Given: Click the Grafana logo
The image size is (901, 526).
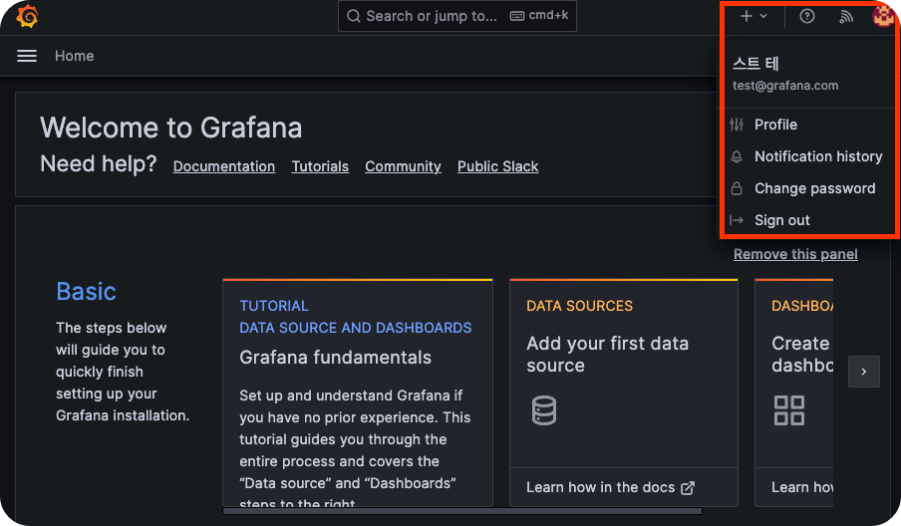Looking at the screenshot, I should pyautogui.click(x=27, y=16).
